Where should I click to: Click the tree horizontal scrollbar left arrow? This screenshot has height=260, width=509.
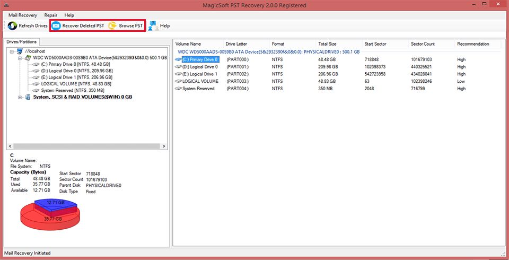tap(10, 146)
